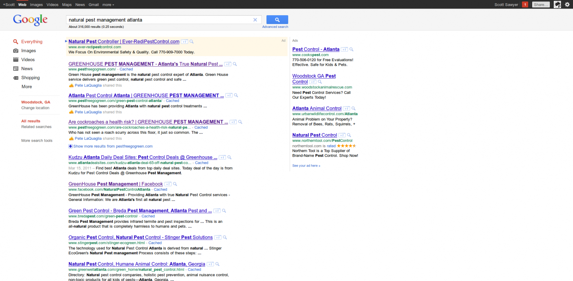Click the Everything magnifier icon in sidebar
The height and width of the screenshot is (281, 573).
[16, 42]
